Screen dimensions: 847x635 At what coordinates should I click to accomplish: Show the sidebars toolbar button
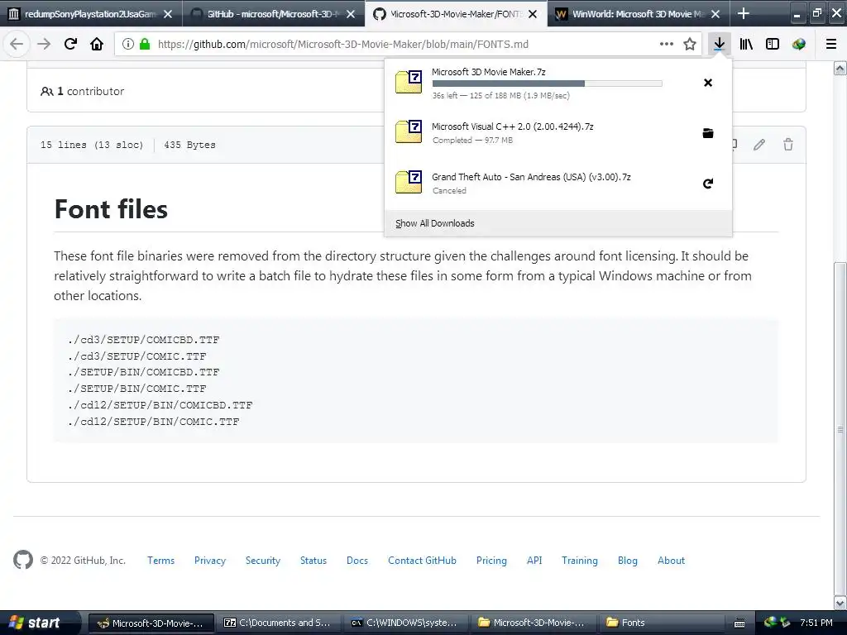pyautogui.click(x=773, y=44)
